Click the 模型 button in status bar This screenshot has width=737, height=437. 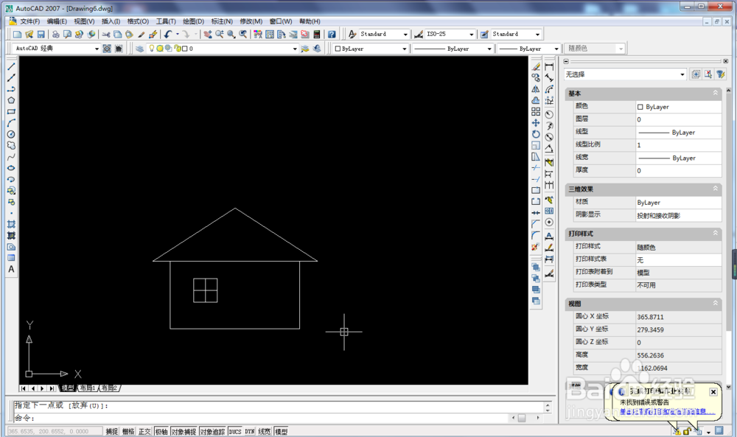281,431
